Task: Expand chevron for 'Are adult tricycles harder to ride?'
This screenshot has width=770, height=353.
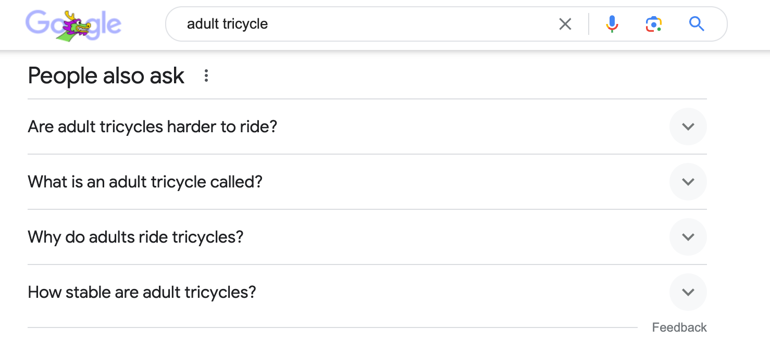Action: pos(688,127)
